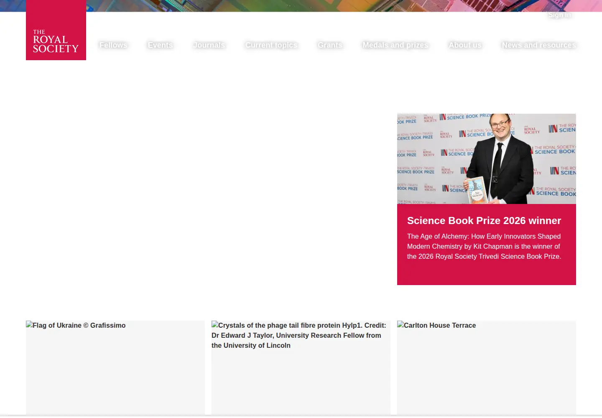Click the Sign in link
This screenshot has width=602, height=418.
click(559, 15)
